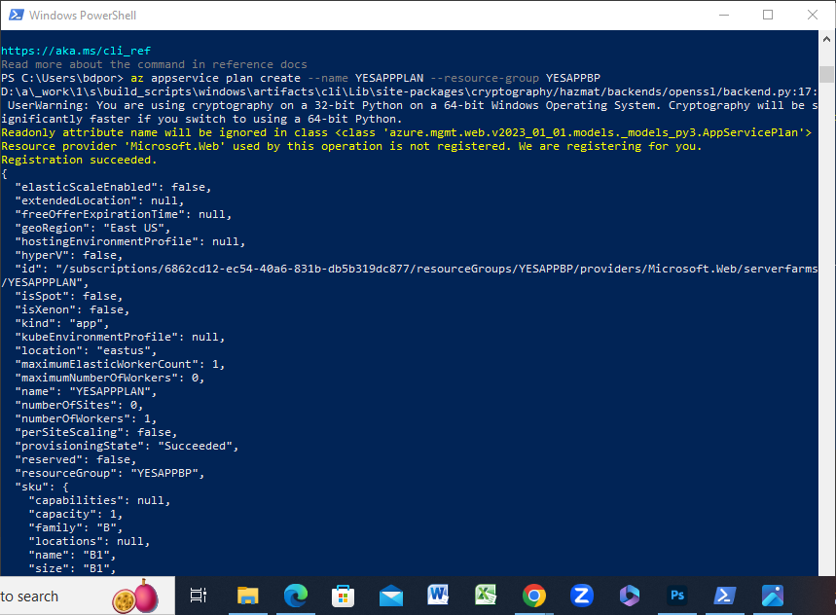Screen dimensions: 836x615
Task: Click the "kubeEnvironmentProfile": null line
Action: (120, 338)
